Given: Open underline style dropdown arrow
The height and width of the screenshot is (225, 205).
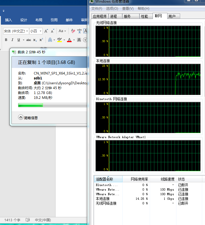Looking at the screenshot, I should pos(23,40).
